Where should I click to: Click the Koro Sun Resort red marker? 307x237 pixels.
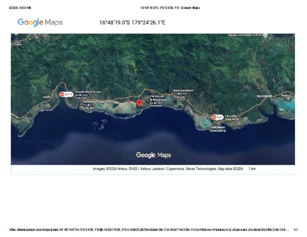(x=172, y=94)
